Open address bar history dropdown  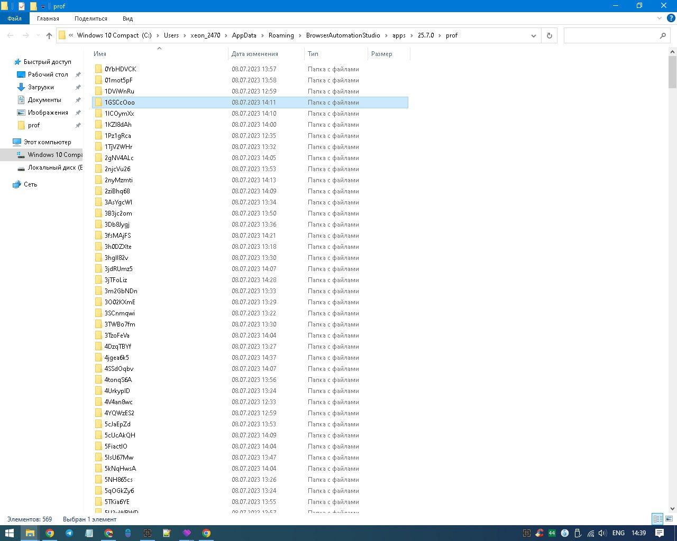533,35
